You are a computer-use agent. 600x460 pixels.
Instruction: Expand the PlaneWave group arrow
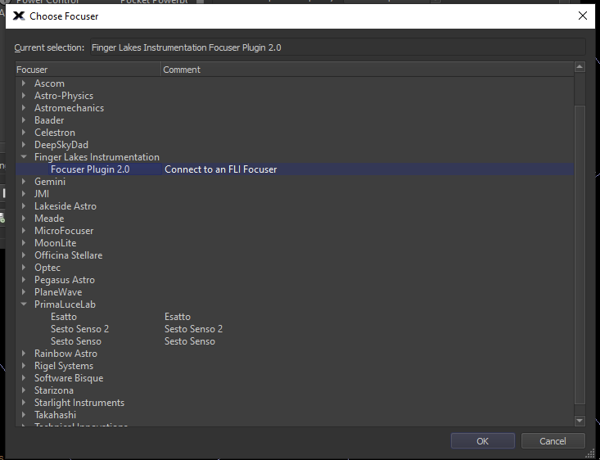pos(24,291)
